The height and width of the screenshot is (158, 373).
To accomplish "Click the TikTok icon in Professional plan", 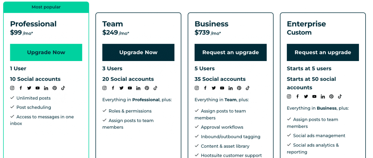I will 63,88.
